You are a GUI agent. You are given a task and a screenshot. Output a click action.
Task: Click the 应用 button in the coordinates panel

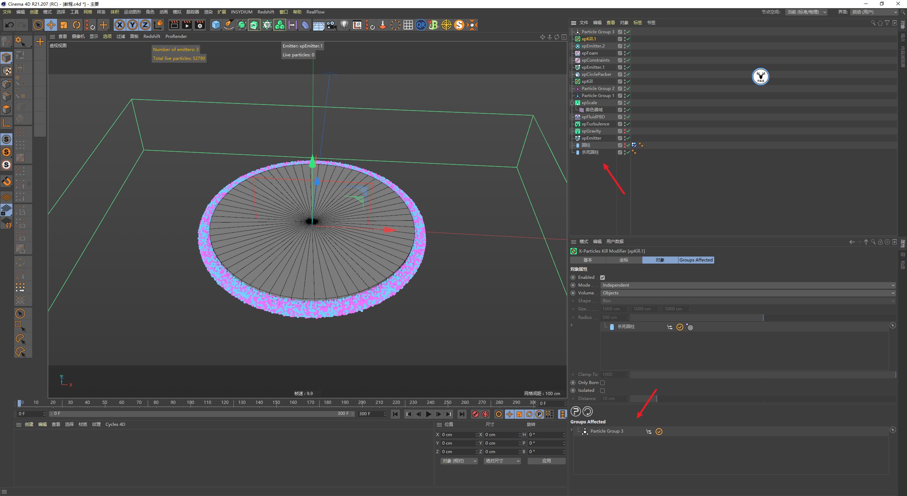click(x=546, y=461)
